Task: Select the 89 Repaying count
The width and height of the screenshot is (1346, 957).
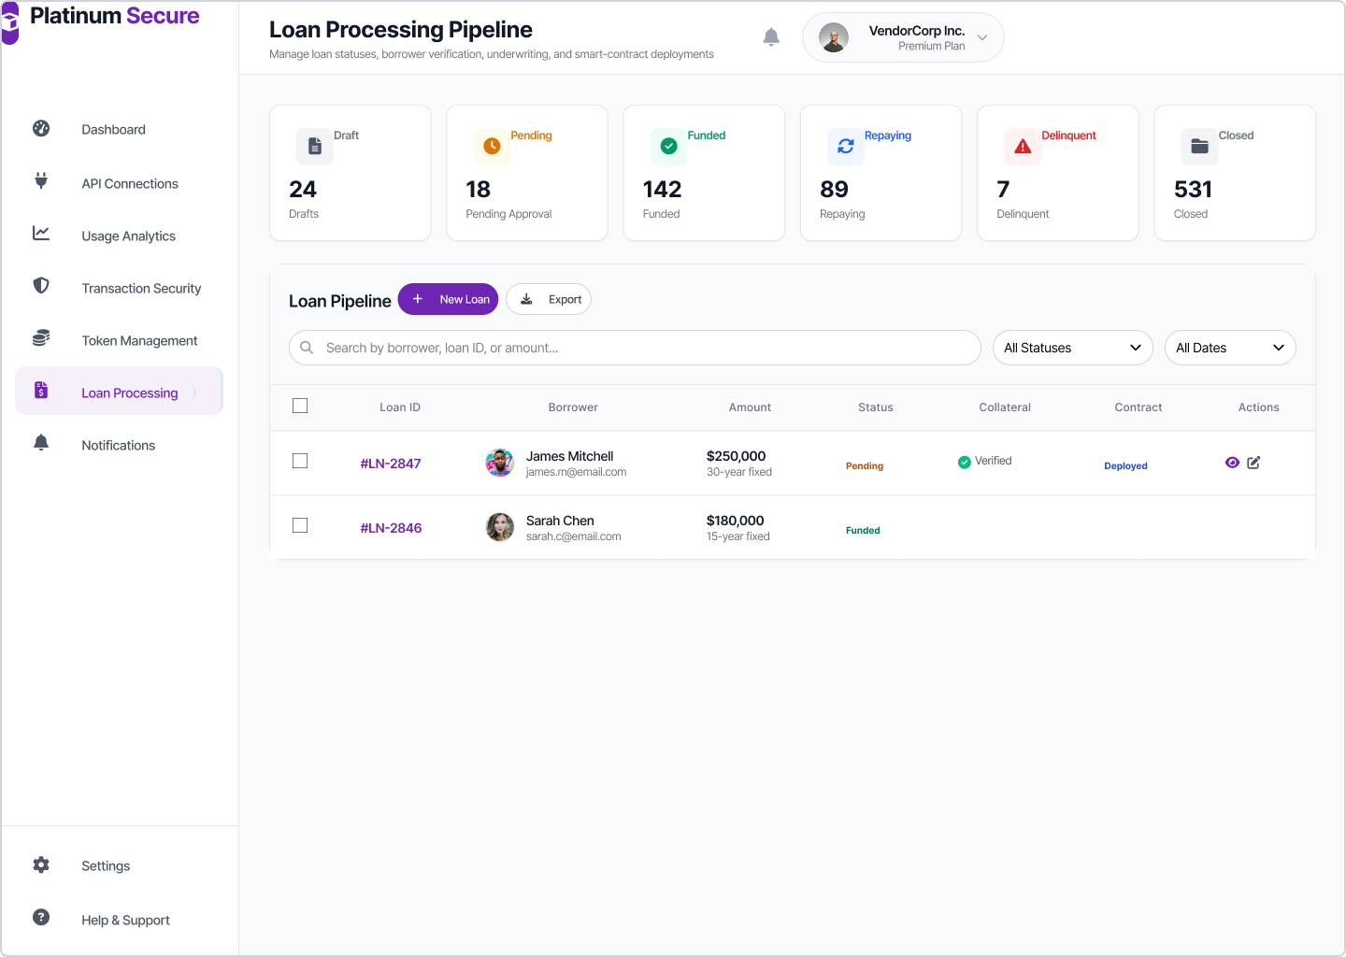Action: pos(834,190)
